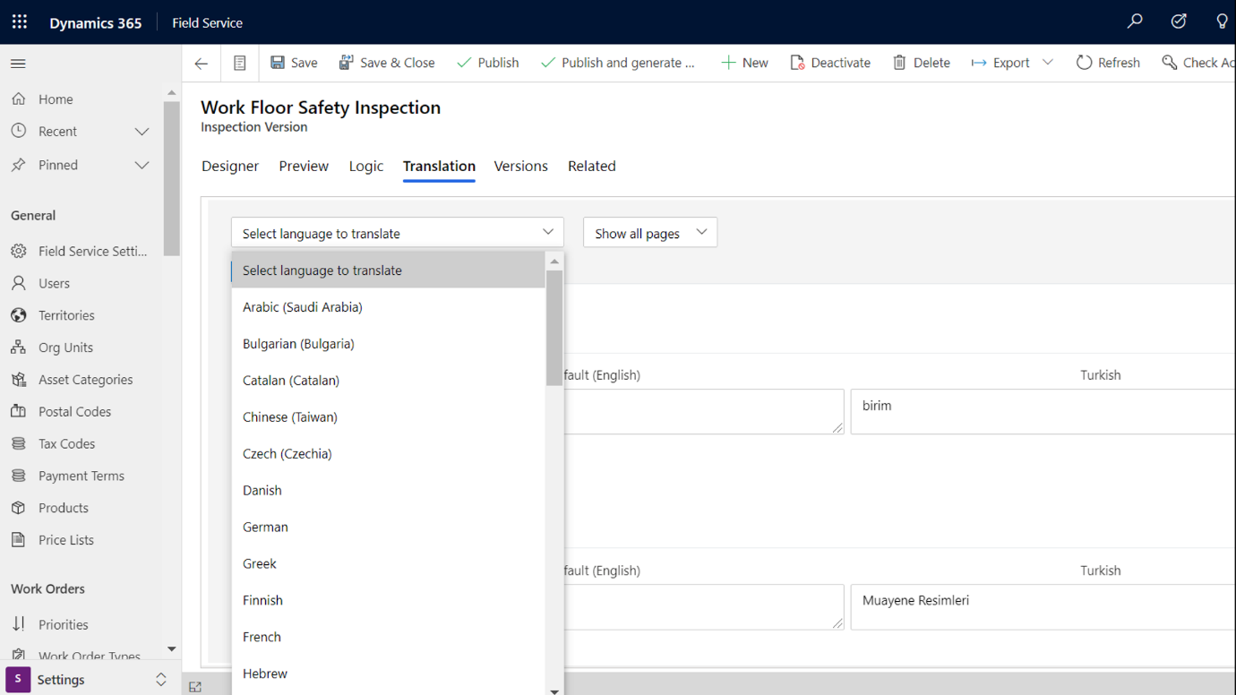Refresh the inspection record
This screenshot has width=1236, height=695.
coord(1108,62)
